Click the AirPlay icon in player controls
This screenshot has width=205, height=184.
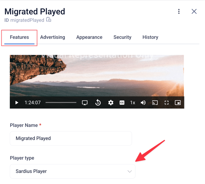pos(85,103)
